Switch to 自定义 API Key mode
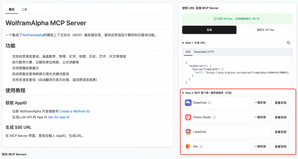 [x=265, y=30]
